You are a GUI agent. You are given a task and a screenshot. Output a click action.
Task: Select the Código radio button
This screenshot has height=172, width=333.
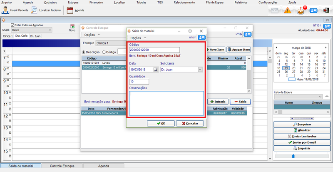tap(104, 52)
